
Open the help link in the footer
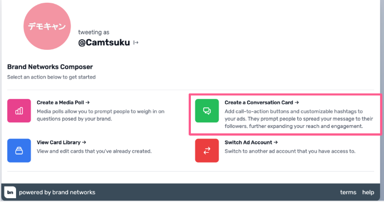[x=368, y=192]
